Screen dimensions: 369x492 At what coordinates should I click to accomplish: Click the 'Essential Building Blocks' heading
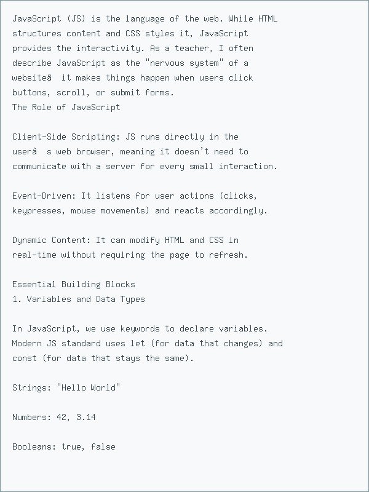[x=74, y=284]
